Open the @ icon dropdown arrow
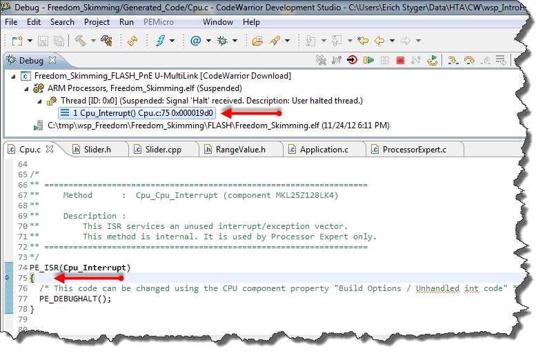545x360 pixels. click(208, 41)
